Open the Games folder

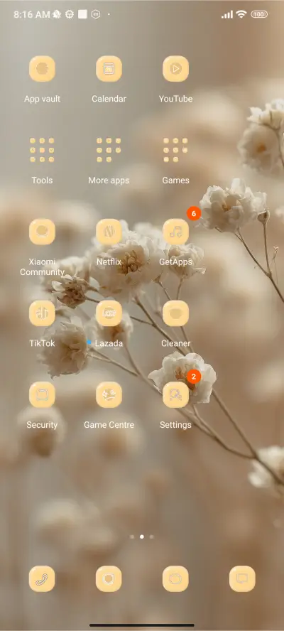[x=176, y=150]
